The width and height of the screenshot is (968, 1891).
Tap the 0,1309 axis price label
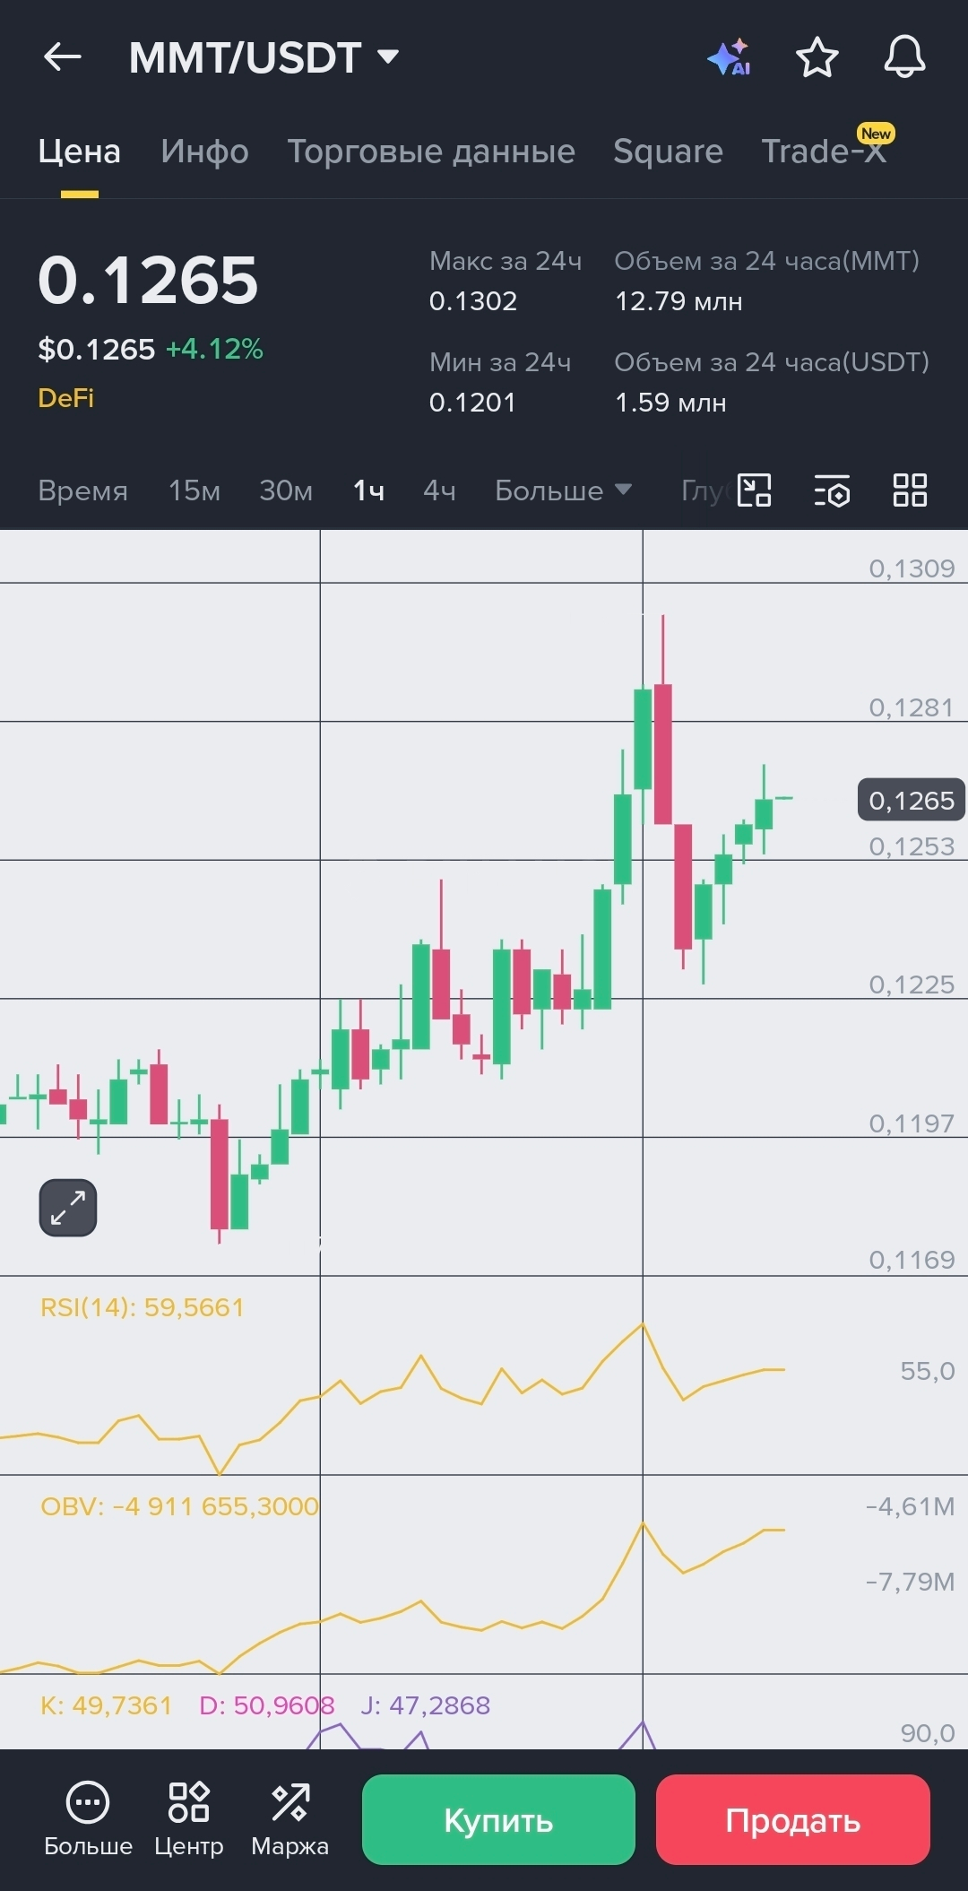(x=912, y=568)
